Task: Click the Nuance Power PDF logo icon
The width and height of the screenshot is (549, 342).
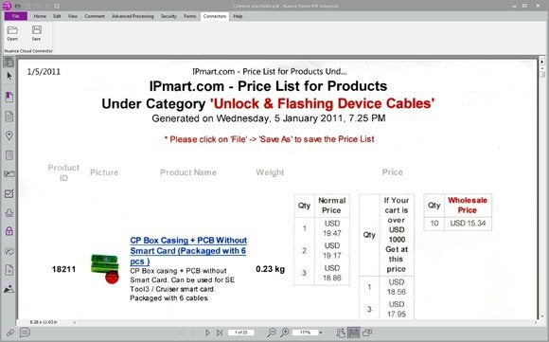Action: 7,6
